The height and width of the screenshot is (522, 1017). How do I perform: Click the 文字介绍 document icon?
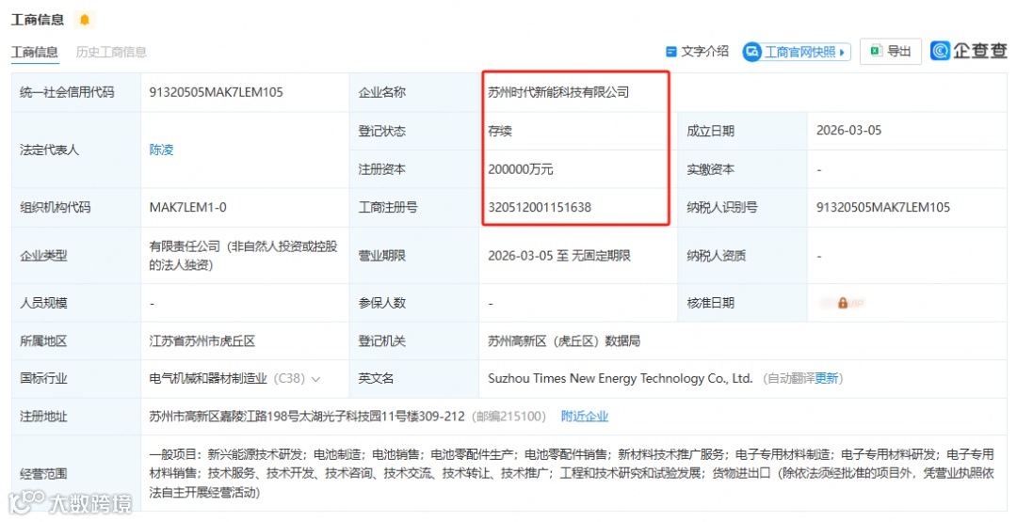[671, 52]
